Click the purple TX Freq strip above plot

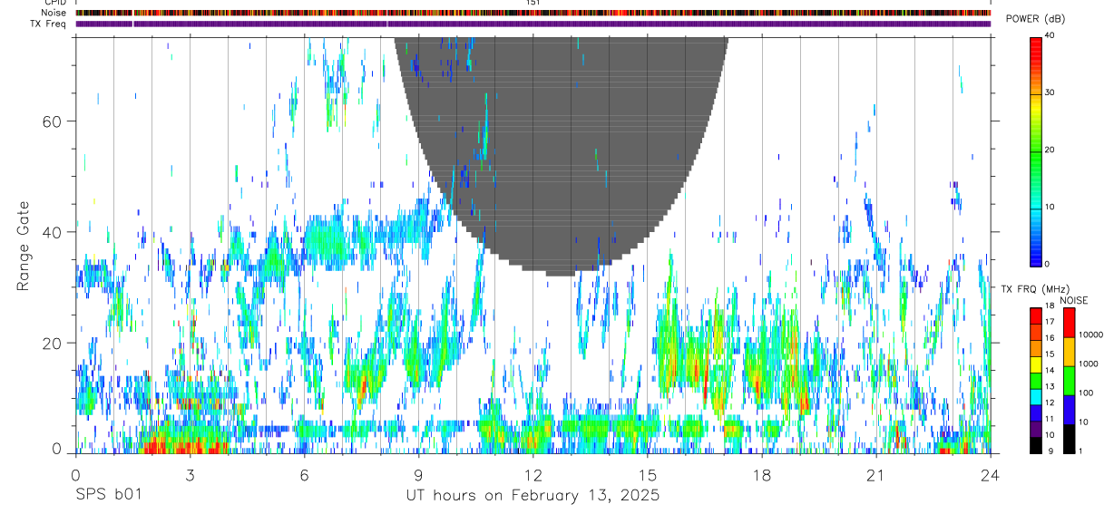click(533, 24)
